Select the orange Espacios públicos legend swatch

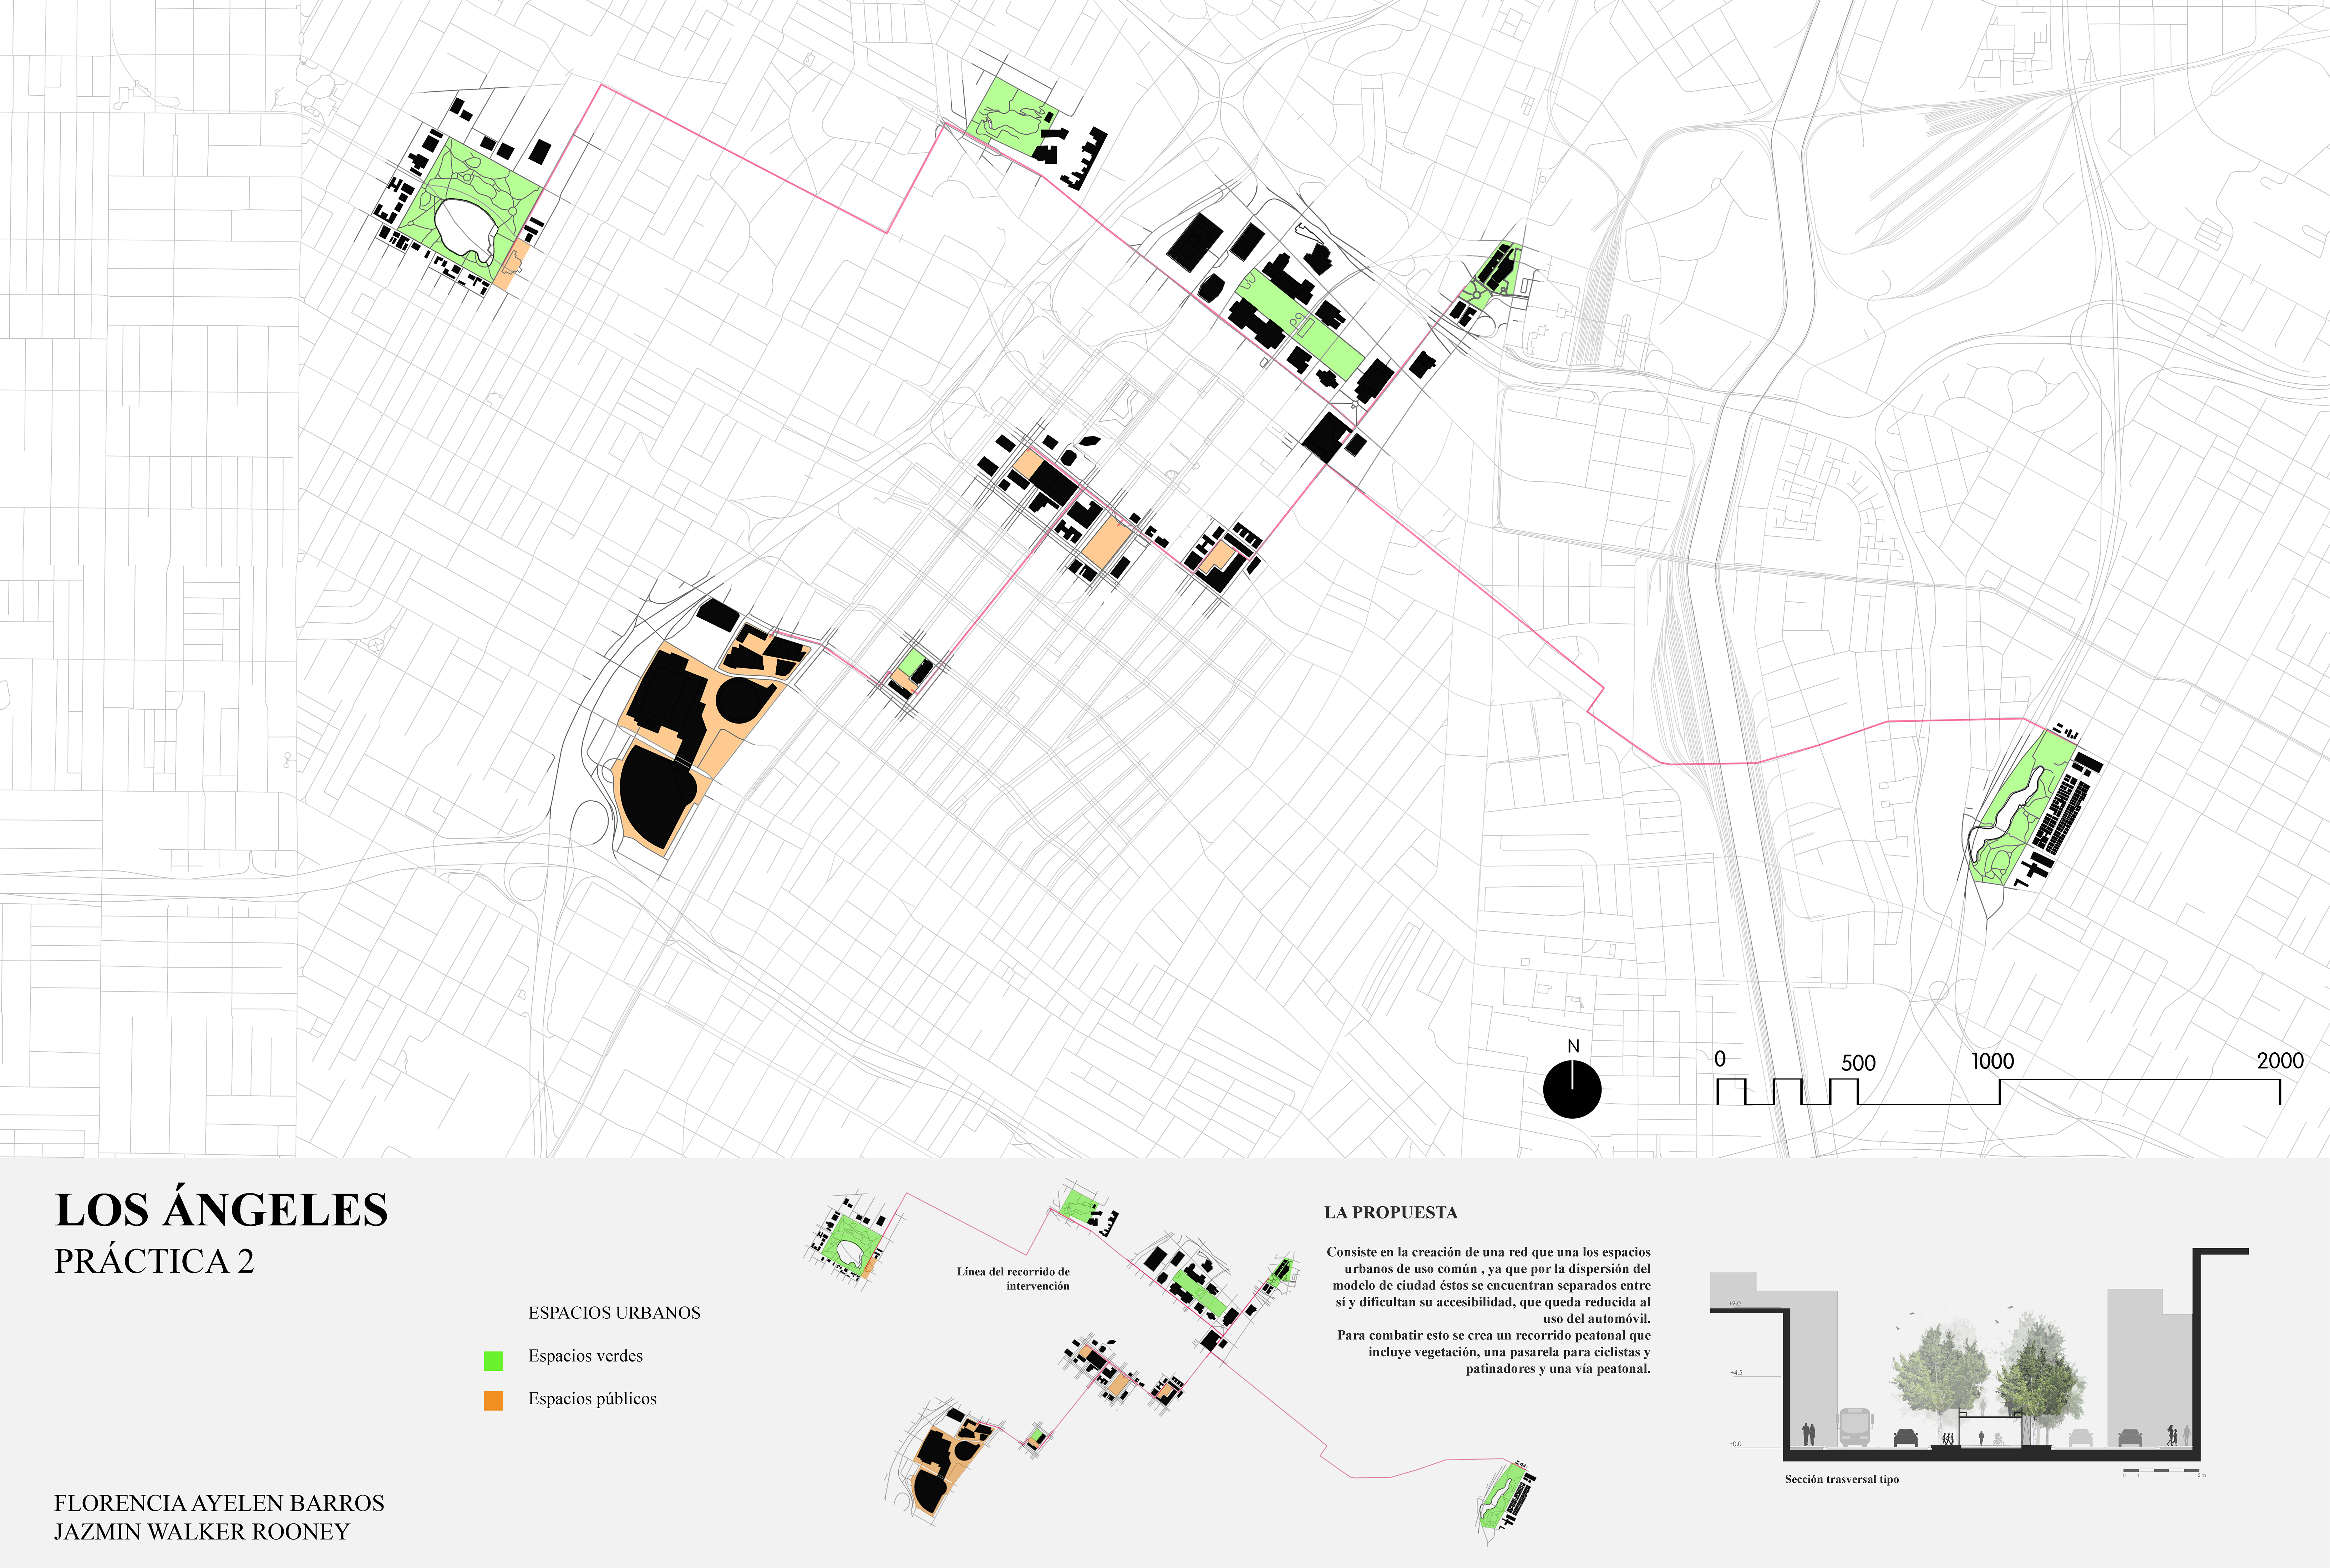493,1401
